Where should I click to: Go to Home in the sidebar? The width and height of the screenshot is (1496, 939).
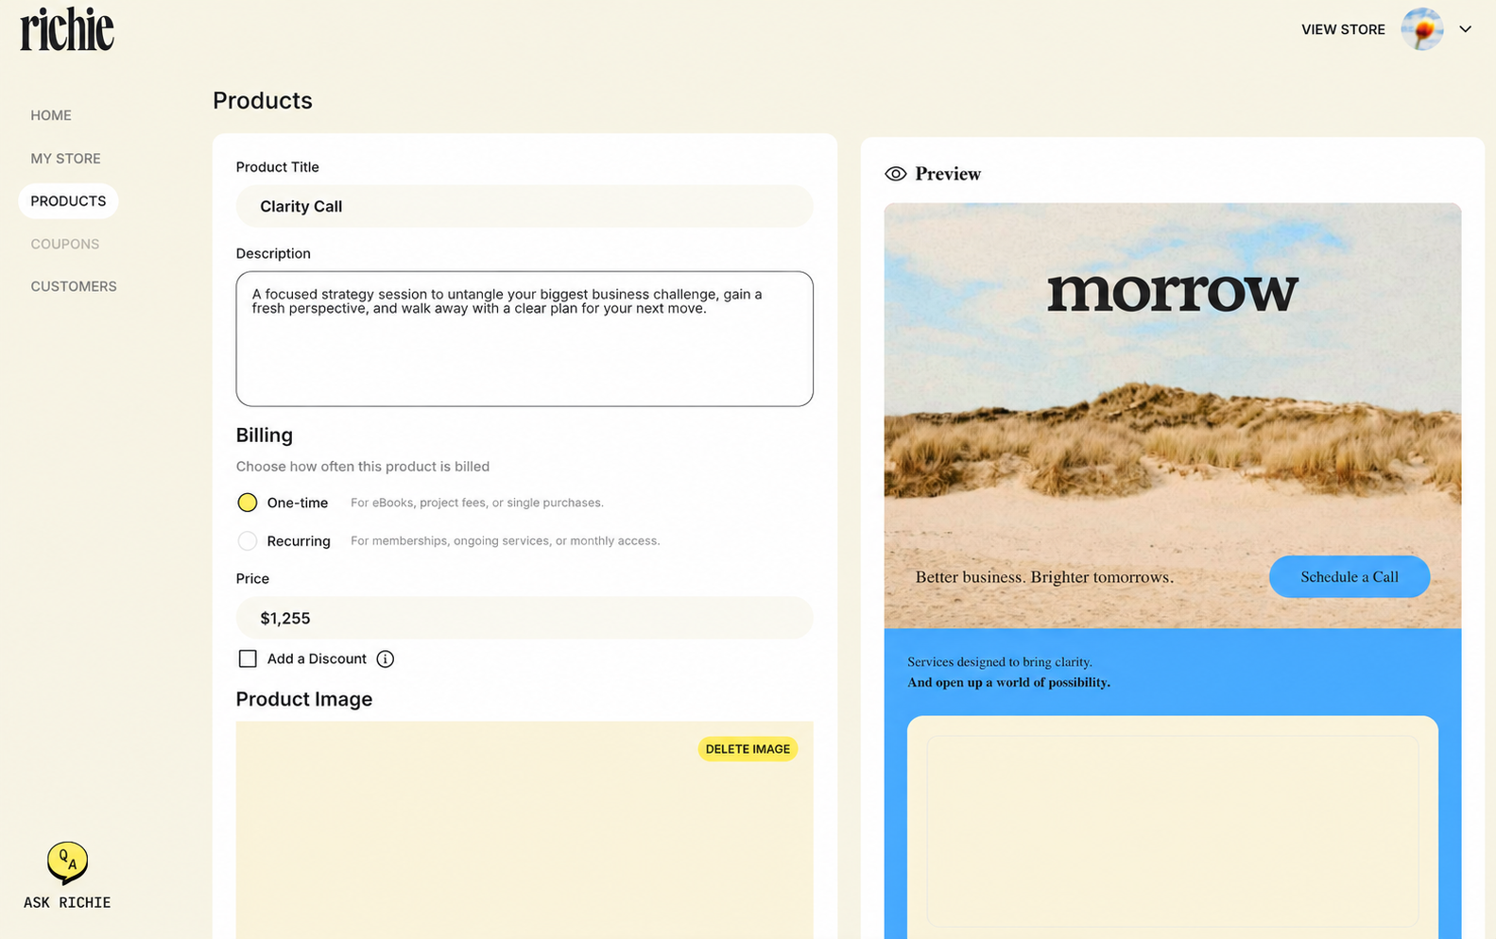(51, 115)
